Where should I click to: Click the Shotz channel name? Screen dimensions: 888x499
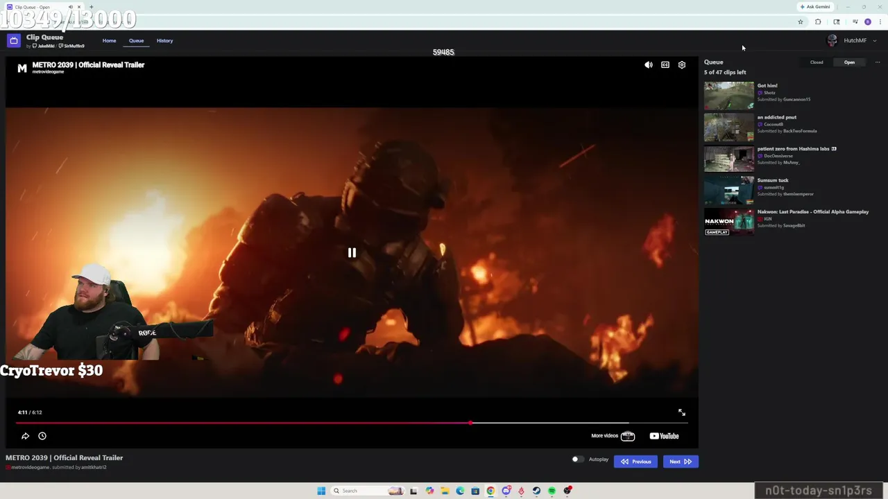point(769,93)
